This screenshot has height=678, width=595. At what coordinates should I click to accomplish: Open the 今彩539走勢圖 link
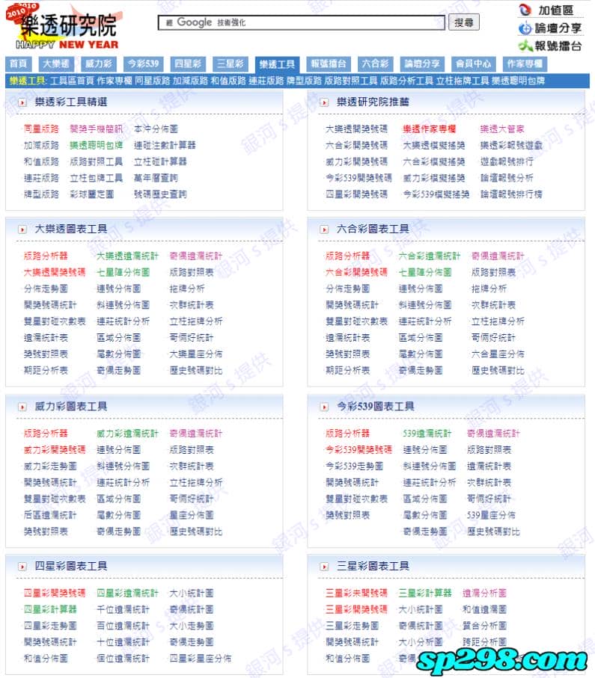point(354,466)
